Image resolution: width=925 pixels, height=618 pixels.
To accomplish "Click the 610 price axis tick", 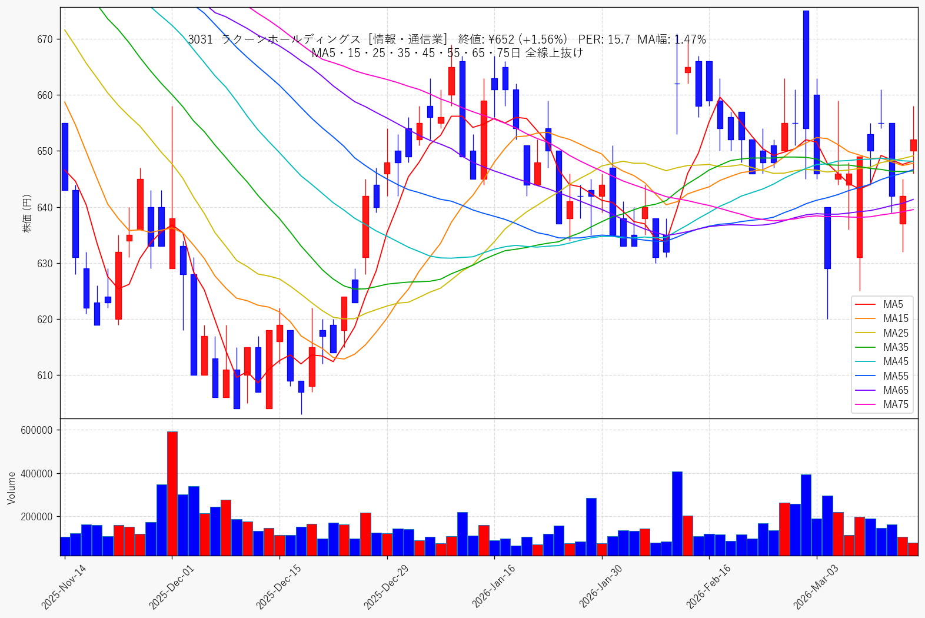I will click(x=45, y=376).
